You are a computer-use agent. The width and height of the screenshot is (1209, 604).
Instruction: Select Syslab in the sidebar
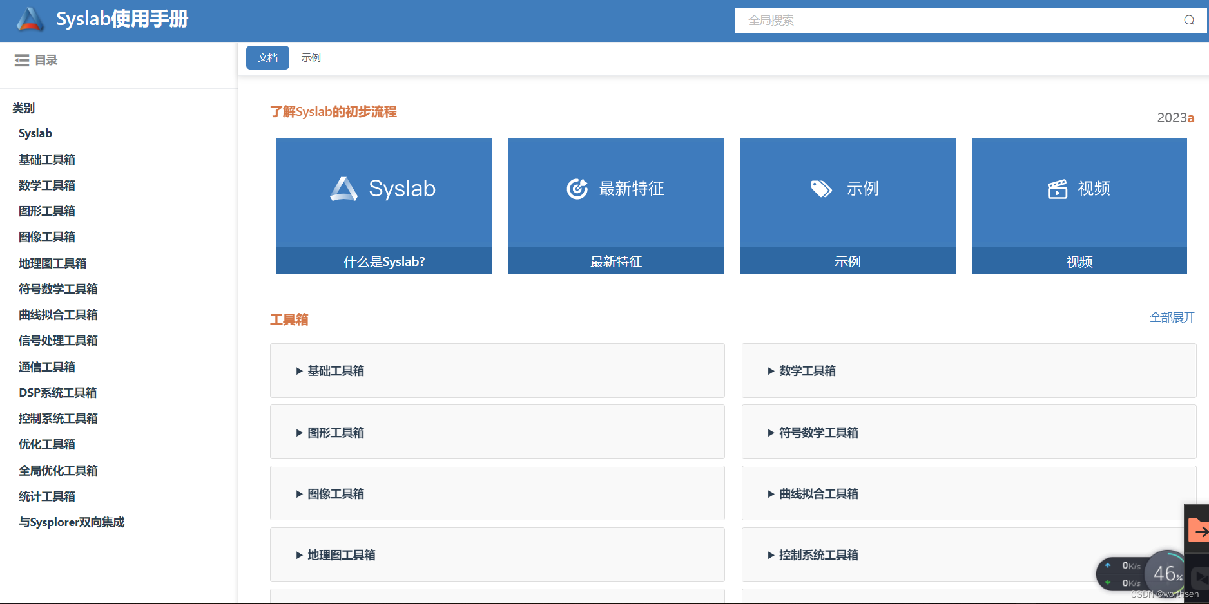pyautogui.click(x=35, y=133)
